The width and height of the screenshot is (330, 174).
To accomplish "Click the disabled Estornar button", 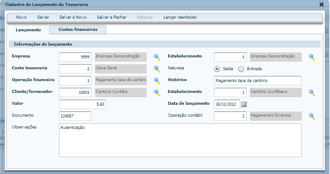I will point(145,17).
